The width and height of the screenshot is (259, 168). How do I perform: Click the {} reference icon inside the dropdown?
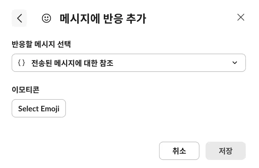21,62
